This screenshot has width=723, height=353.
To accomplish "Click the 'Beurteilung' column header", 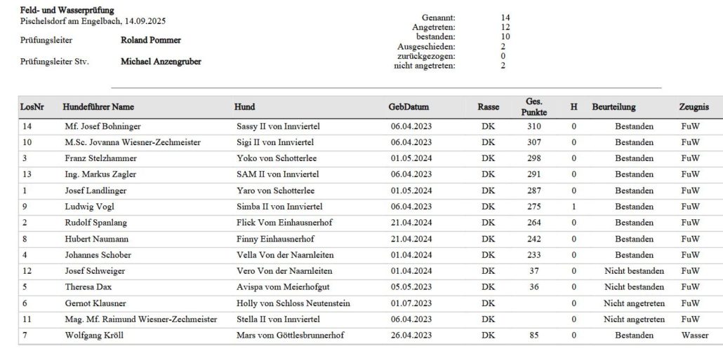I will [x=613, y=106].
